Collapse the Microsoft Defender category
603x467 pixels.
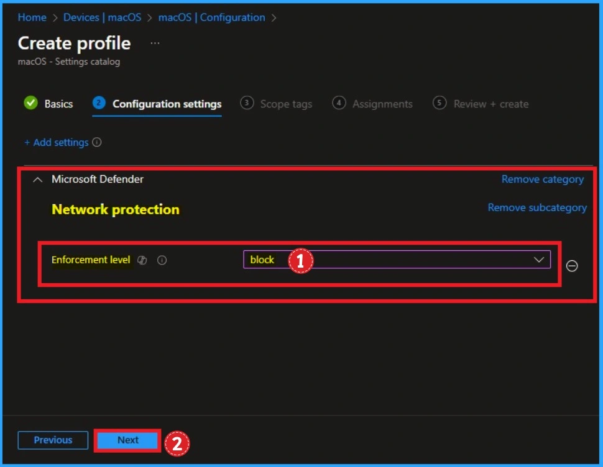[38, 179]
